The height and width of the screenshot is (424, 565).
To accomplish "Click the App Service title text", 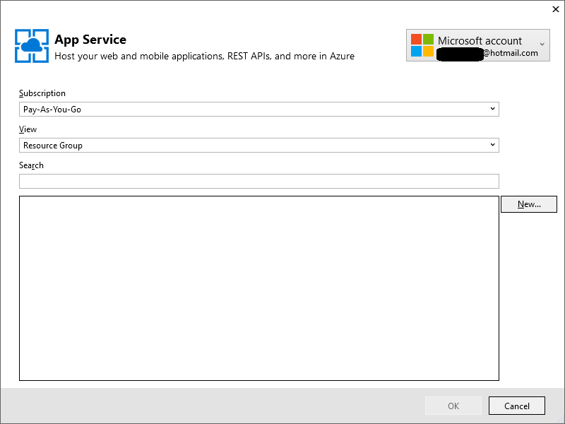I will pyautogui.click(x=90, y=40).
